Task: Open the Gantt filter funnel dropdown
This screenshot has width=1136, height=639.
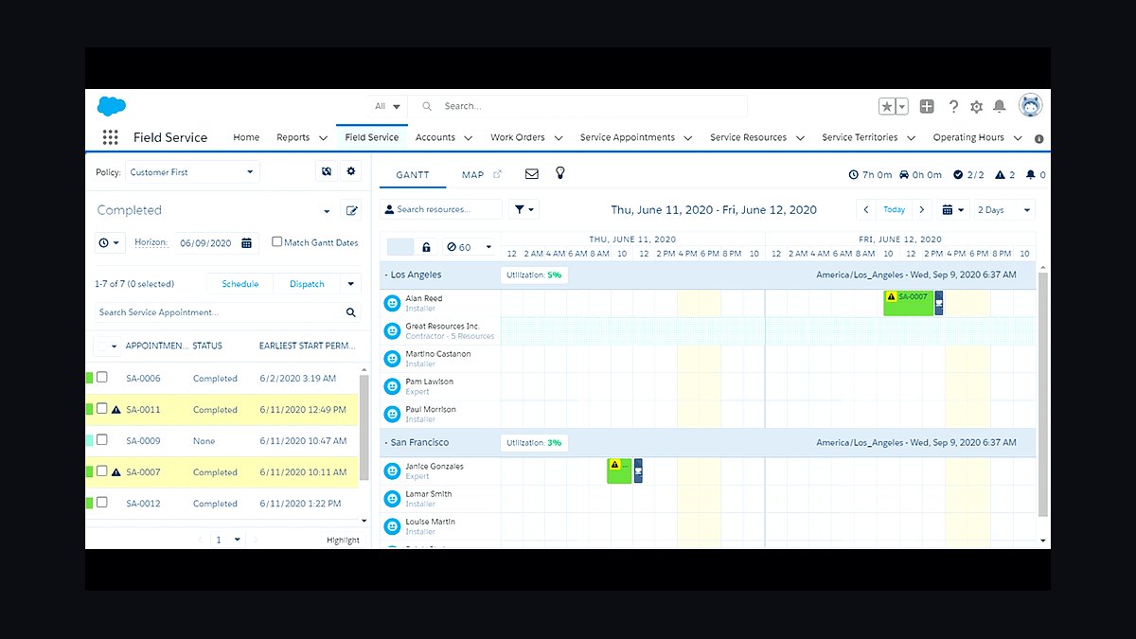Action: pos(524,209)
